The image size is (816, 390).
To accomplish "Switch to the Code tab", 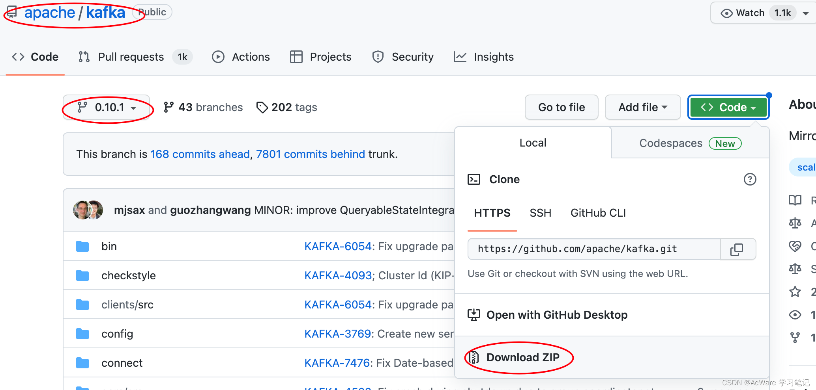I will coord(35,57).
